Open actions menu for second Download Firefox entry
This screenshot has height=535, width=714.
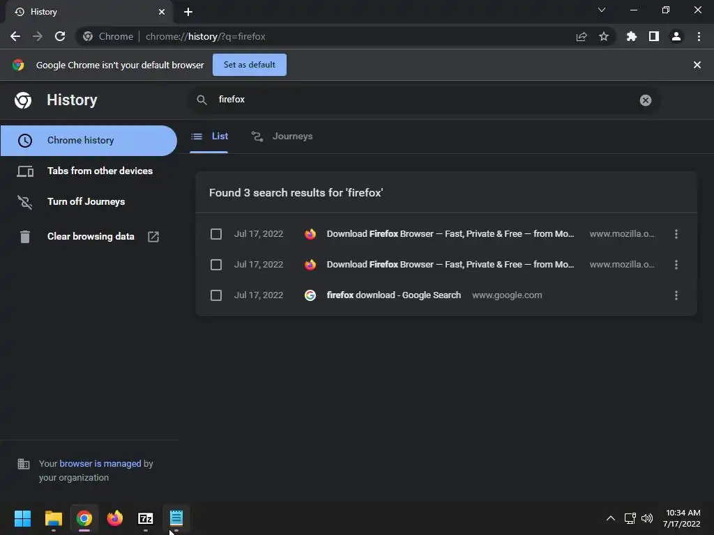tap(676, 265)
